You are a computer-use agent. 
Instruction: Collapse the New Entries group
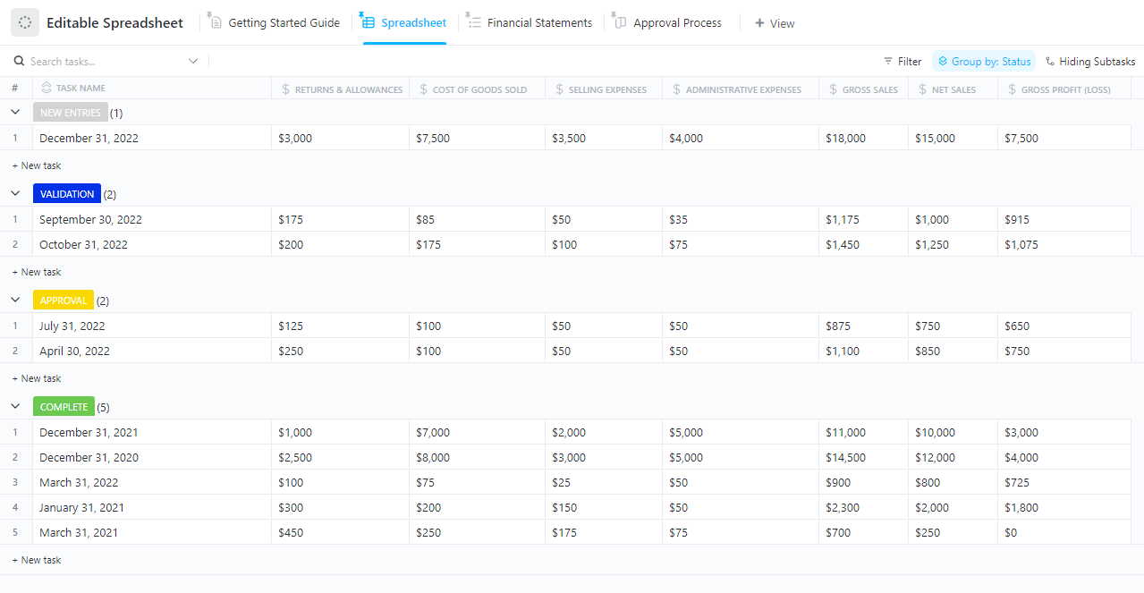(15, 112)
